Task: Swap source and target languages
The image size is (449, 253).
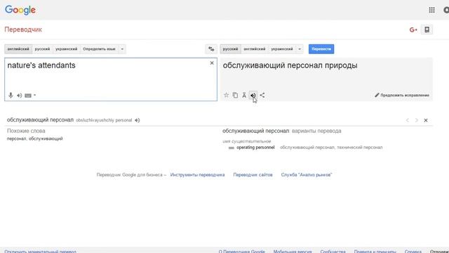Action: [211, 49]
